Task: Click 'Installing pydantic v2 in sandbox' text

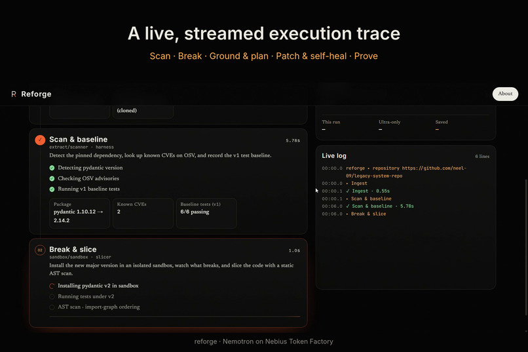Action: click(x=98, y=286)
